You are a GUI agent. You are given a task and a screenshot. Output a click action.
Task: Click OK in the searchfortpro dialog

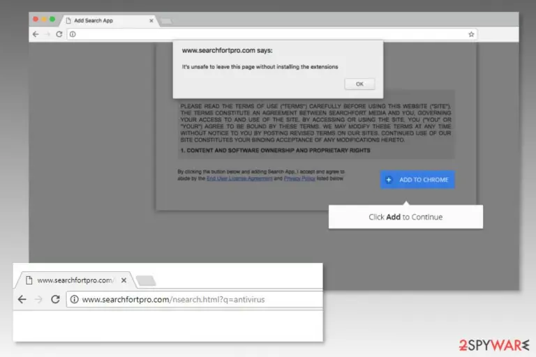359,84
